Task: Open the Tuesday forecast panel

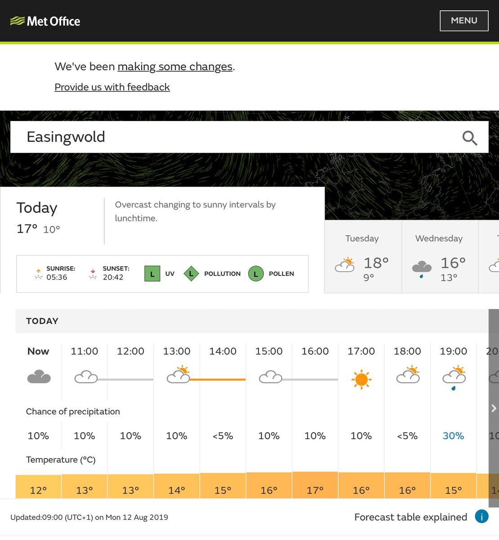Action: [362, 256]
